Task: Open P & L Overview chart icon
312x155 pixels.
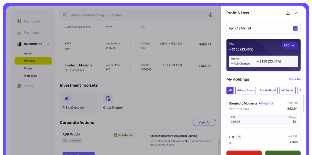Action: click(x=67, y=98)
